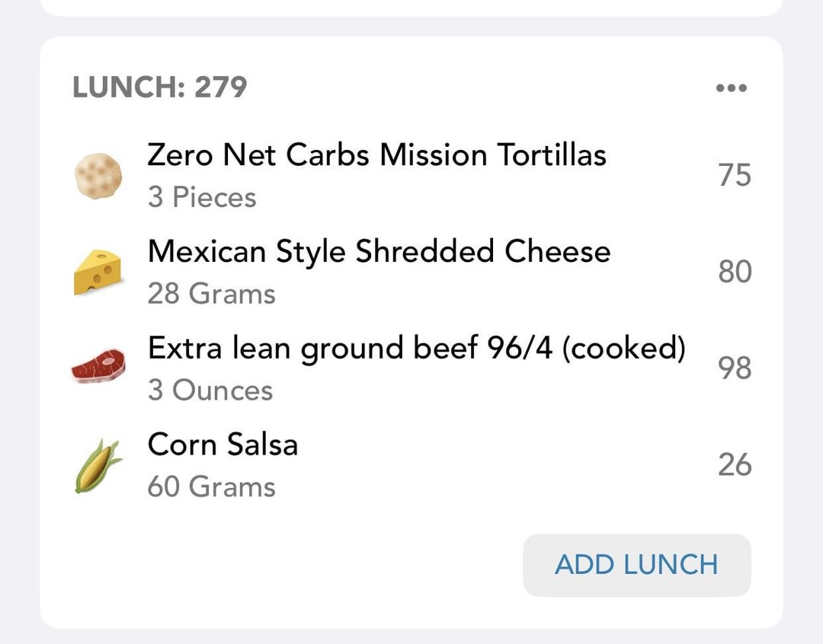Open the lunch three-dot options menu
This screenshot has height=644, width=823.
(731, 88)
